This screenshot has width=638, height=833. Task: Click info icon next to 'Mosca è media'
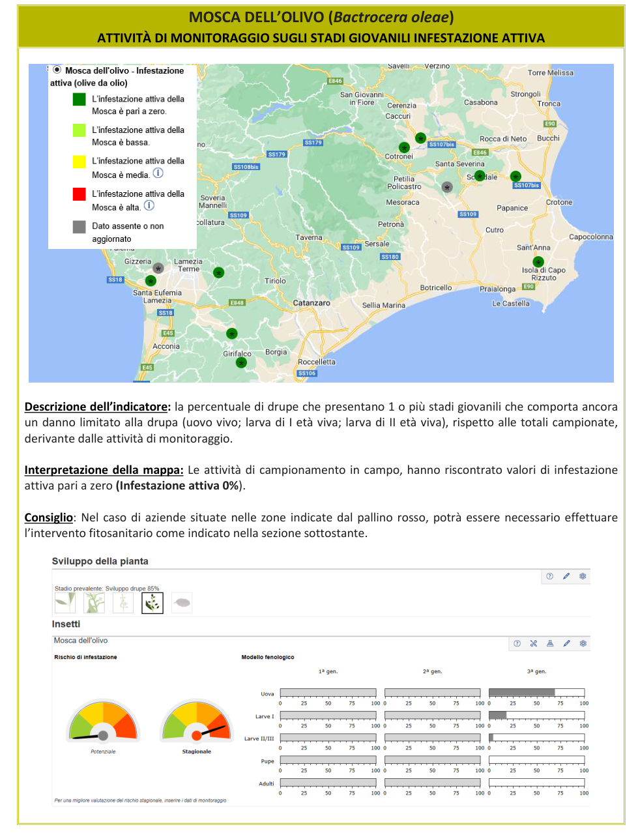click(x=158, y=173)
